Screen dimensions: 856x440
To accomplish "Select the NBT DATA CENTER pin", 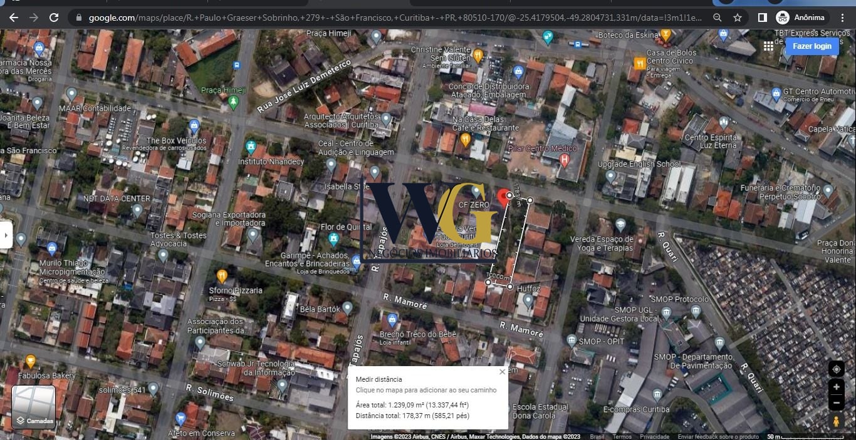I will (x=138, y=210).
